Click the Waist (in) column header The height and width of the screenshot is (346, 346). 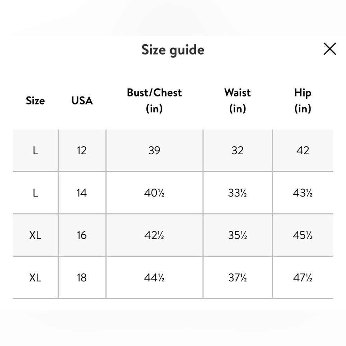237,100
